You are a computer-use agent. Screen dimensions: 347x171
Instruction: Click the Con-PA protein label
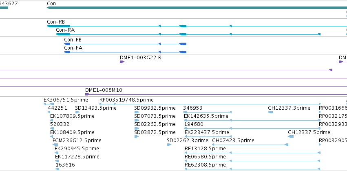pos(73,48)
